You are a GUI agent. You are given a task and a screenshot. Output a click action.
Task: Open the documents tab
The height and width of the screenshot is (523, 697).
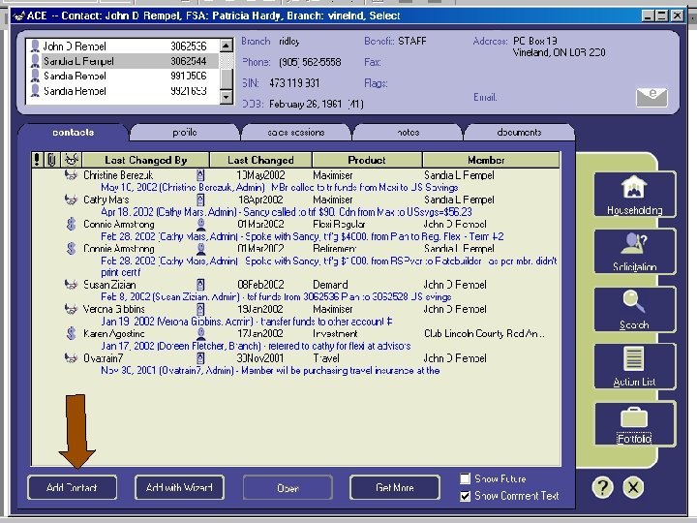pos(519,133)
